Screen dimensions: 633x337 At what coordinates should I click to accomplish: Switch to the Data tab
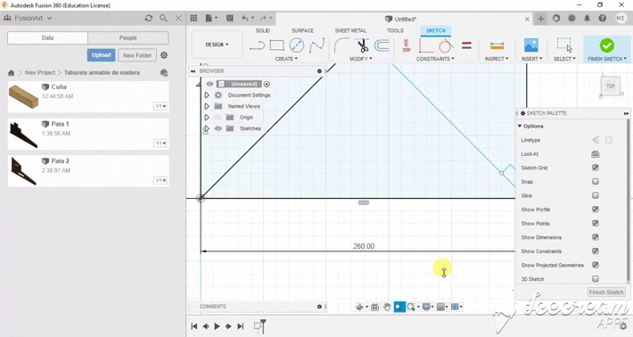pos(47,38)
